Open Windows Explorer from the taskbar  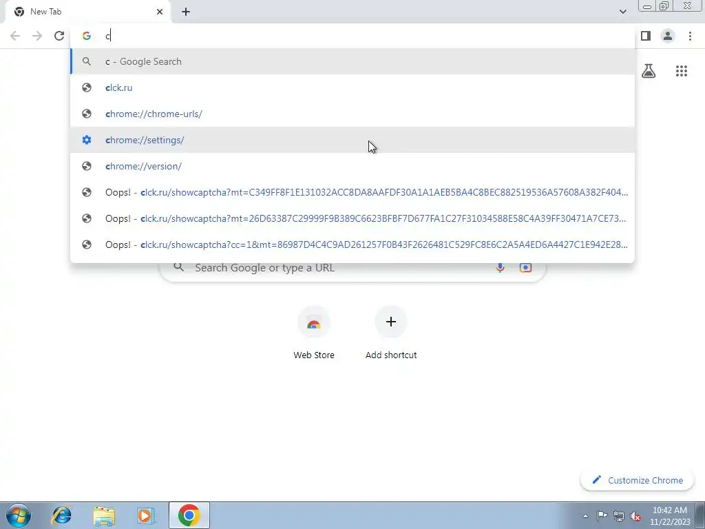104,515
